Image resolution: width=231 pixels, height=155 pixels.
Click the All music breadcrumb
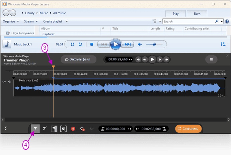pyautogui.click(x=59, y=13)
